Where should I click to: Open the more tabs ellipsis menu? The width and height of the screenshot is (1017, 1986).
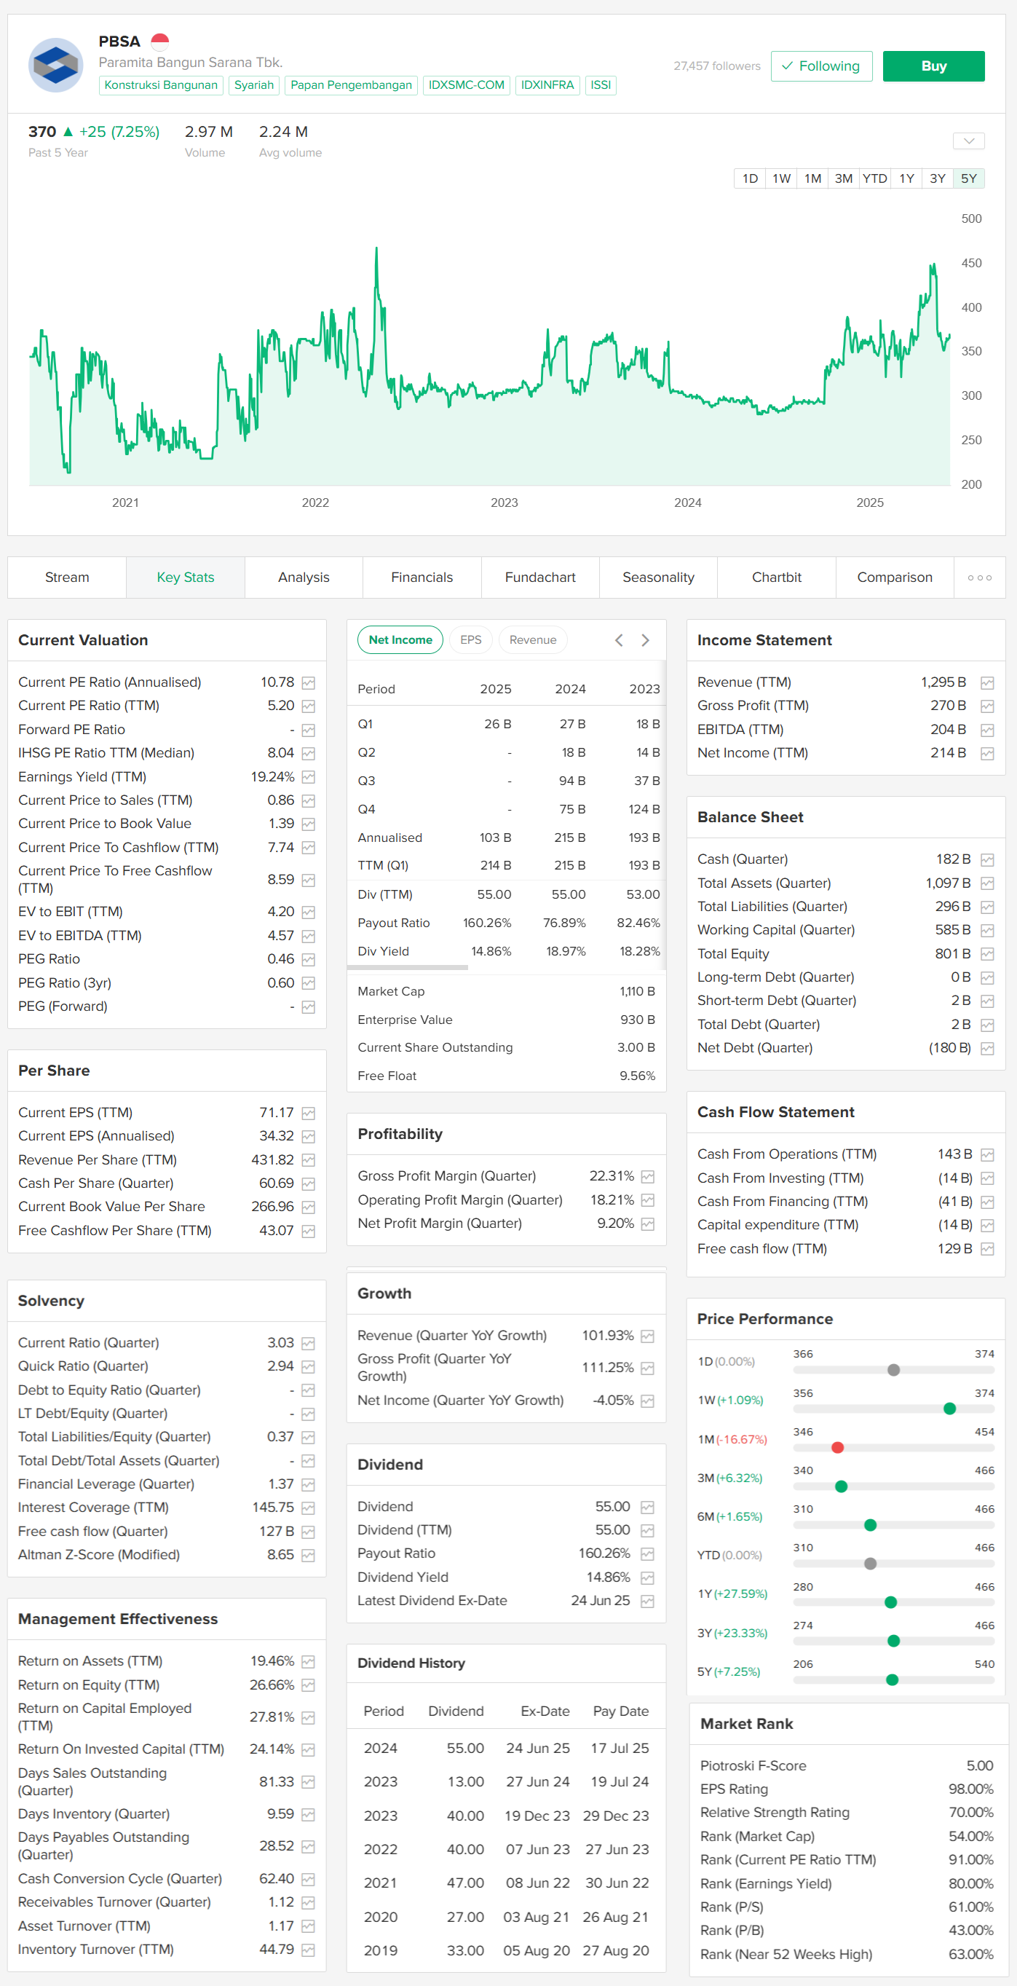pos(979,578)
